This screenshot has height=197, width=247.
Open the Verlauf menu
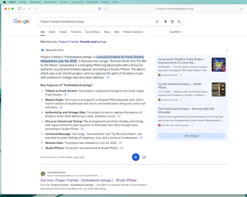tap(64, 2)
